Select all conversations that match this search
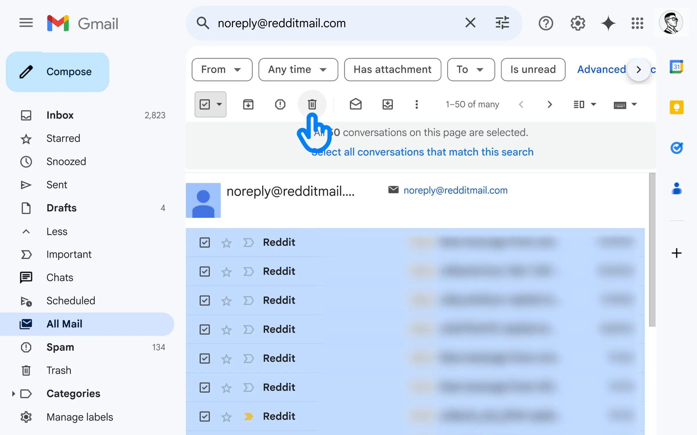The image size is (697, 435). [x=422, y=152]
